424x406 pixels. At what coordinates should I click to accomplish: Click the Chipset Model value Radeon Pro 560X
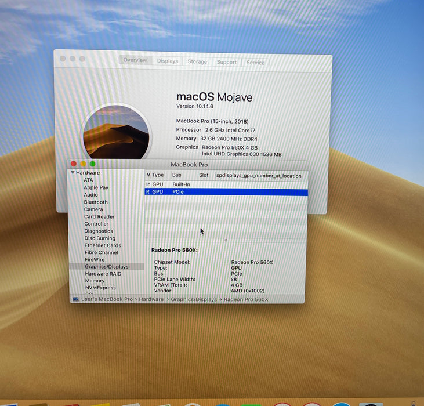coord(252,262)
